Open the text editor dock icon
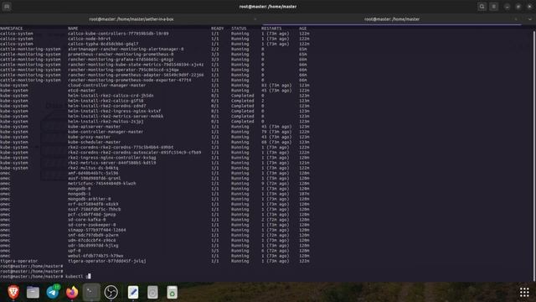 (x=133, y=293)
